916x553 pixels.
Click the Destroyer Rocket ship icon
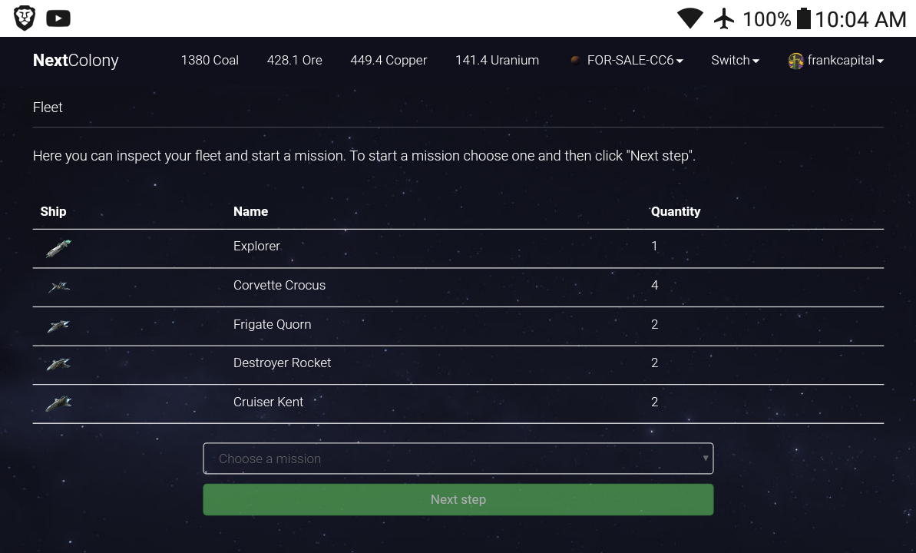(58, 364)
